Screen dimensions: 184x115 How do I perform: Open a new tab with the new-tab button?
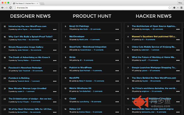[42, 3]
